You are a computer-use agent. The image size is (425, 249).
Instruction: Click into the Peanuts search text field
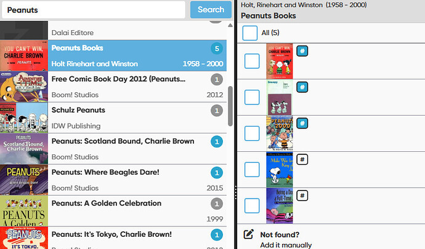pos(94,10)
